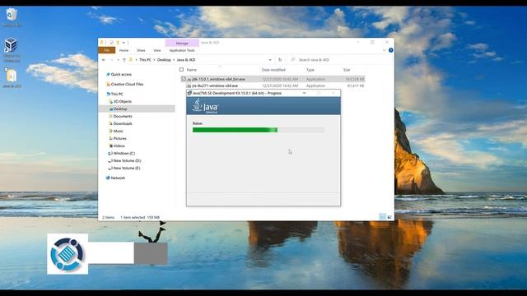Open Customize Quick Access Toolbar dropdown
Image resolution: width=527 pixels, height=296 pixels.
click(124, 43)
